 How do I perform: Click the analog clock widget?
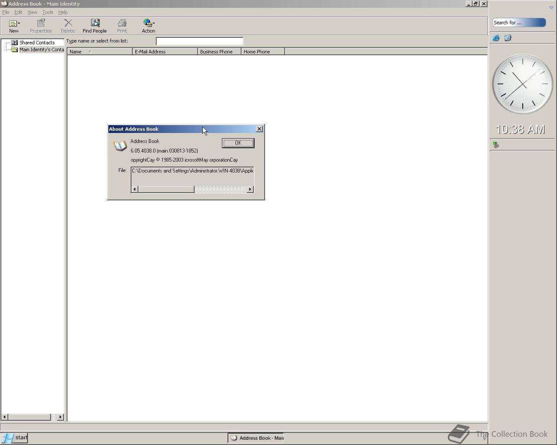point(522,84)
